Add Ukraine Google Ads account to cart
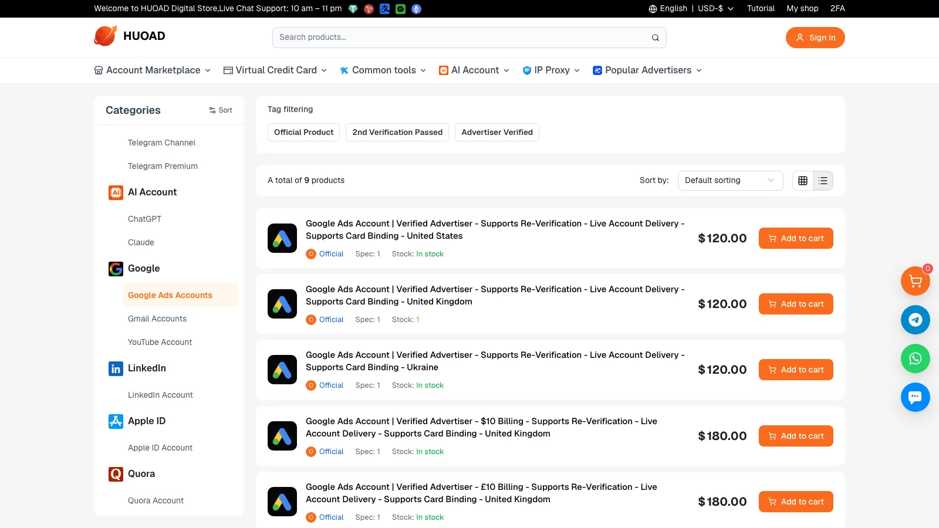The image size is (939, 528). point(796,370)
